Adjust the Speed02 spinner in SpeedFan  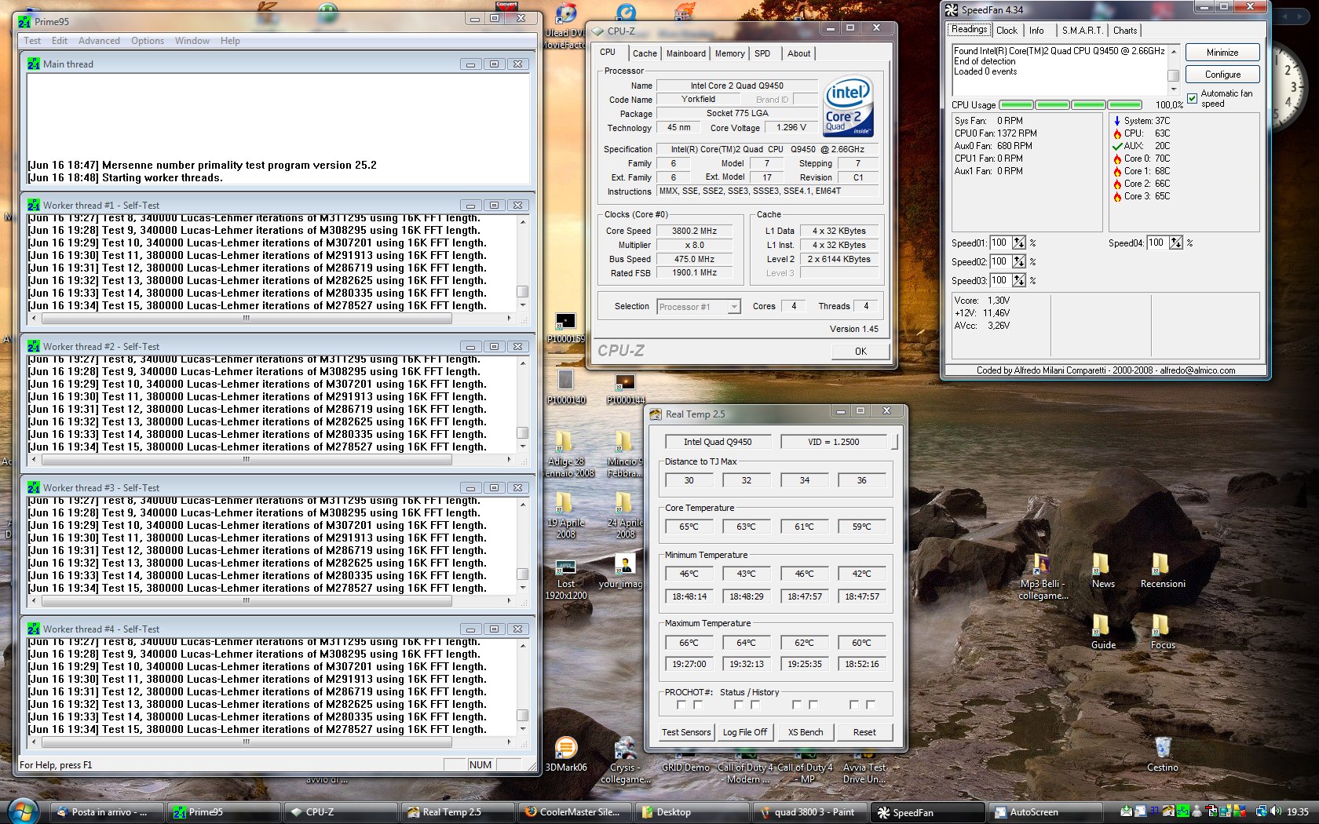(x=1018, y=262)
